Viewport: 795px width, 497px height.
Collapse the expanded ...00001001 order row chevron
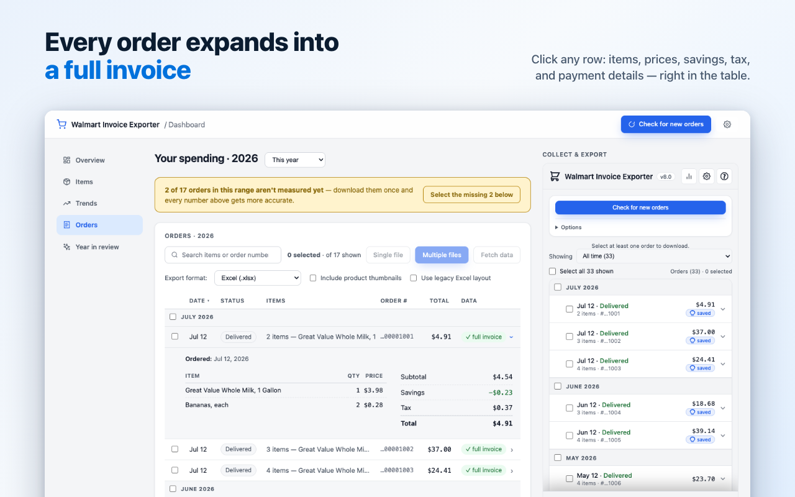point(511,337)
